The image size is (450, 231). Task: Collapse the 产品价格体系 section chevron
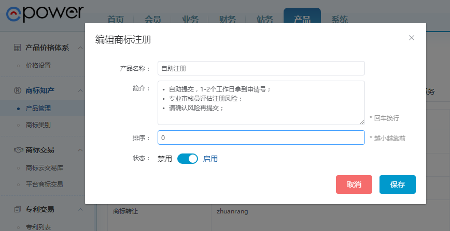click(81, 48)
